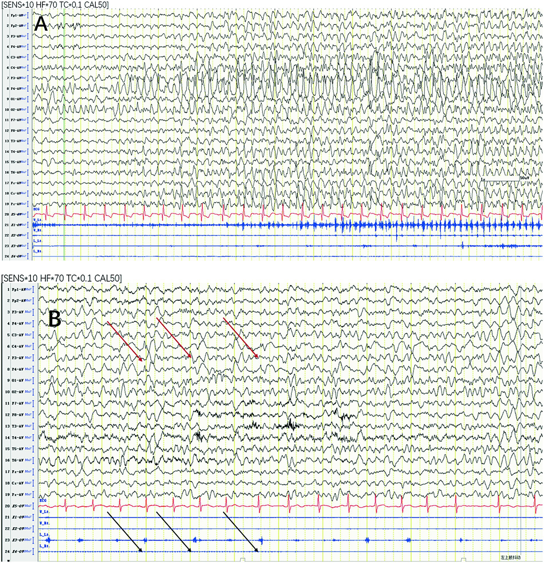This screenshot has width=544, height=563.
Task: Select channel X4-OV label in panel B
Action: coord(17,552)
